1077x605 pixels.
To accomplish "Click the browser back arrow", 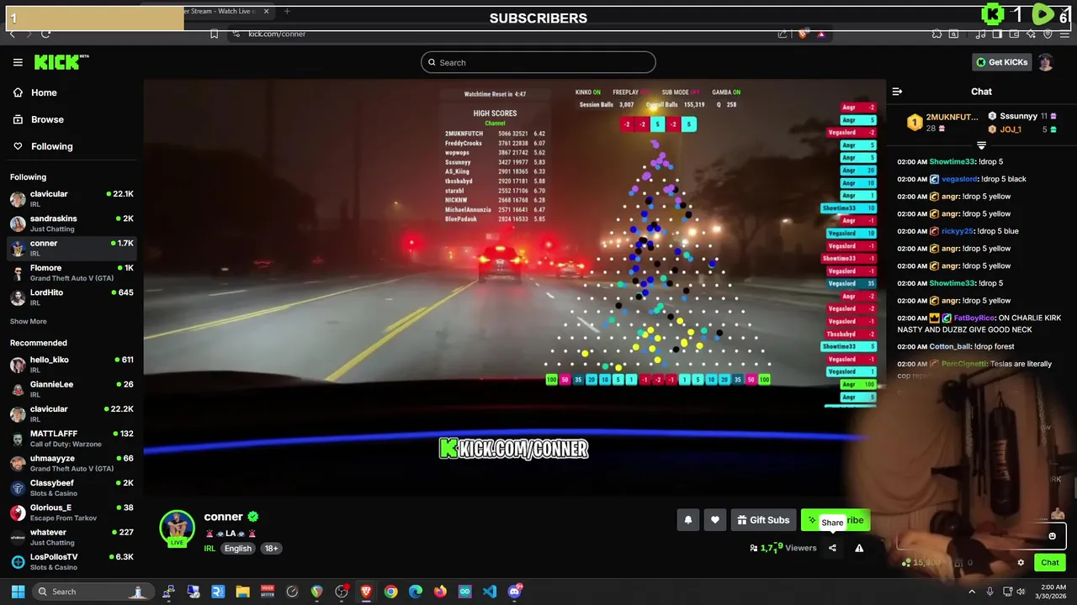I will (12, 34).
